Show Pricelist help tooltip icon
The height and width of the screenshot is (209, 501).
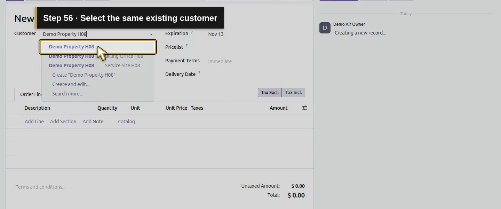tap(187, 46)
